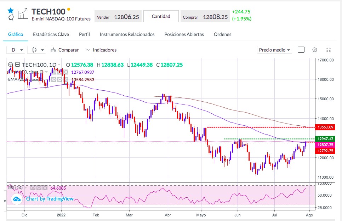Open settings gear of EMA 100 indicator
The width and height of the screenshot is (342, 221).
point(60,72)
